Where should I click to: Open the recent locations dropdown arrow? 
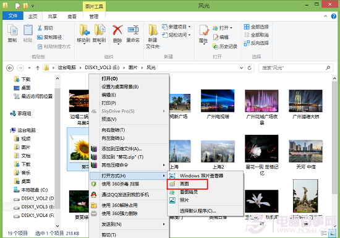coord(29,68)
